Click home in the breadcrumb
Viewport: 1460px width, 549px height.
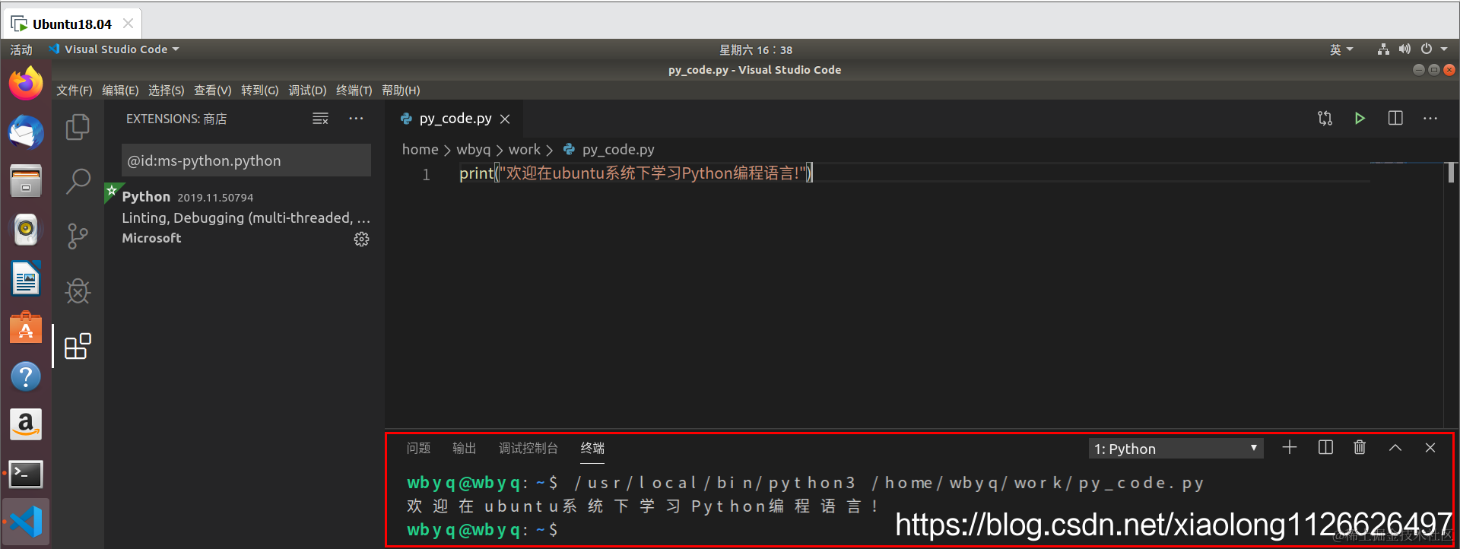point(420,150)
